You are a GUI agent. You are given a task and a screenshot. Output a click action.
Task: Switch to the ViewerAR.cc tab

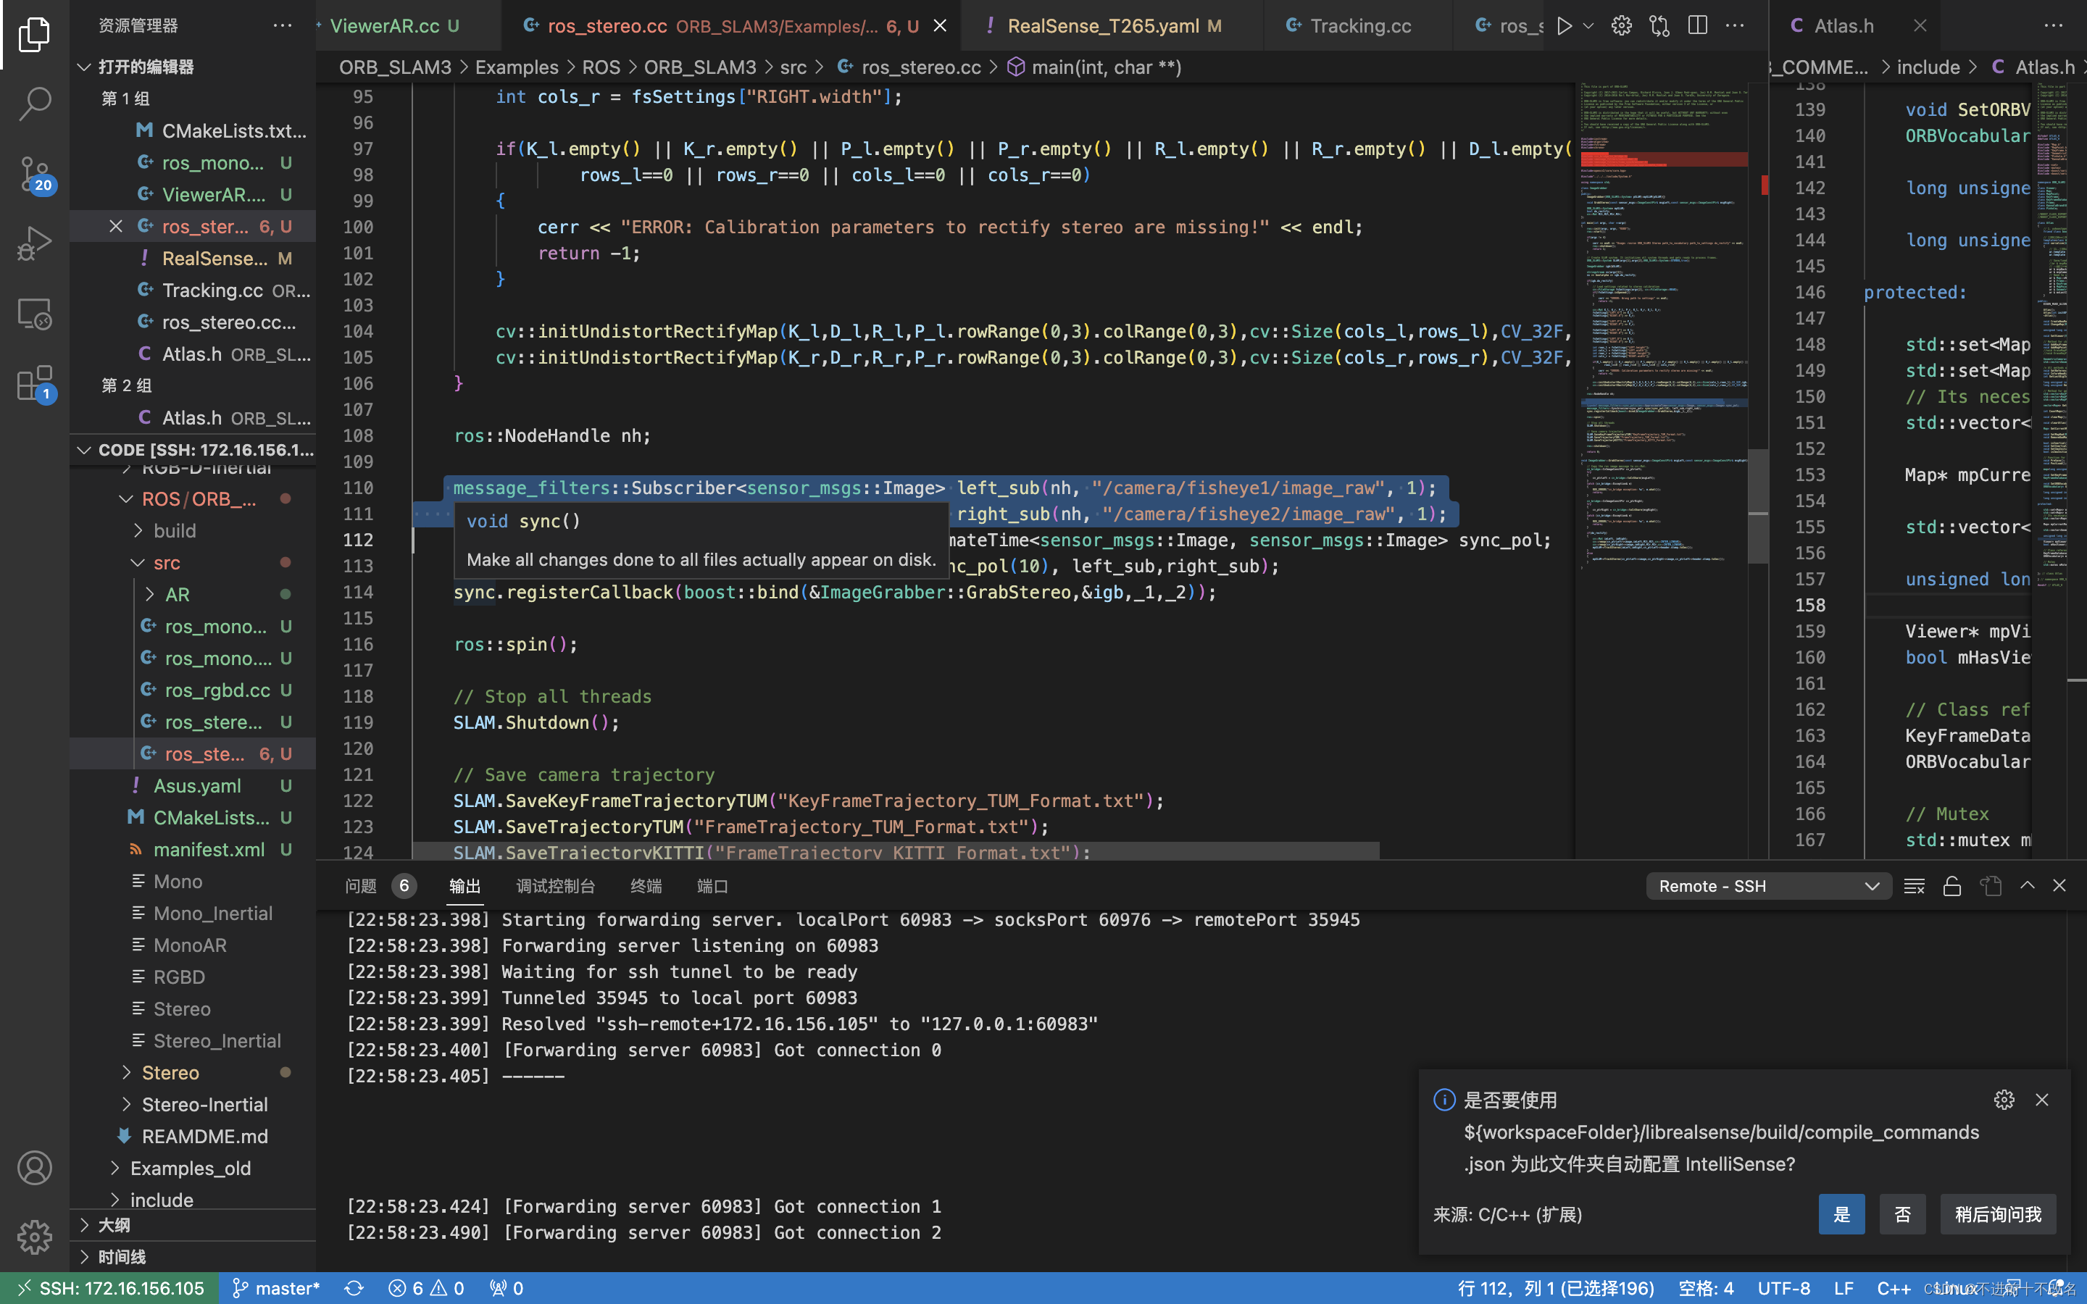[x=393, y=26]
